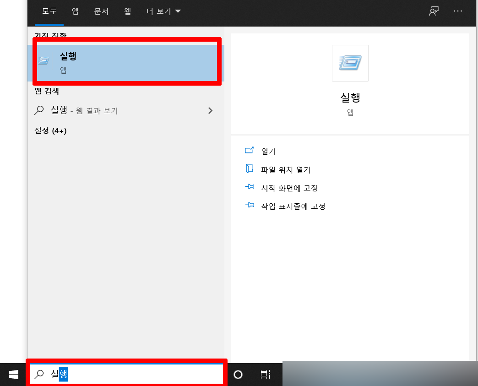The height and width of the screenshot is (386, 478).
Task: Click in the taskbar search field
Action: 126,374
